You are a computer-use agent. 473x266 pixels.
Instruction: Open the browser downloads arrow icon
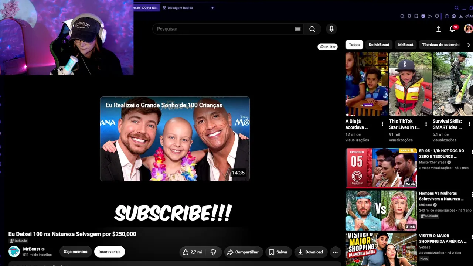pos(460,16)
